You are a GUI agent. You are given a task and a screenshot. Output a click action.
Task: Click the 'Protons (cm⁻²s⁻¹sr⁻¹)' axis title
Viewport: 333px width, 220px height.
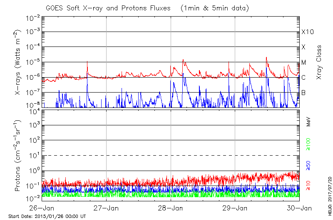pyautogui.click(x=18, y=155)
